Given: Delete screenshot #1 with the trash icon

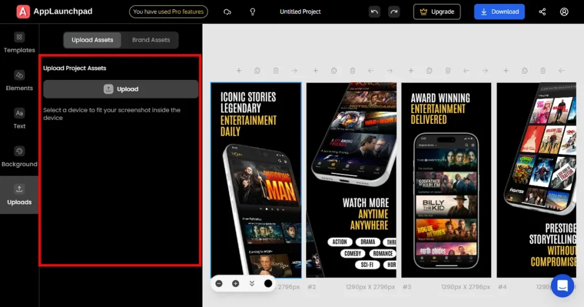Looking at the screenshot, I should pyautogui.click(x=275, y=70).
